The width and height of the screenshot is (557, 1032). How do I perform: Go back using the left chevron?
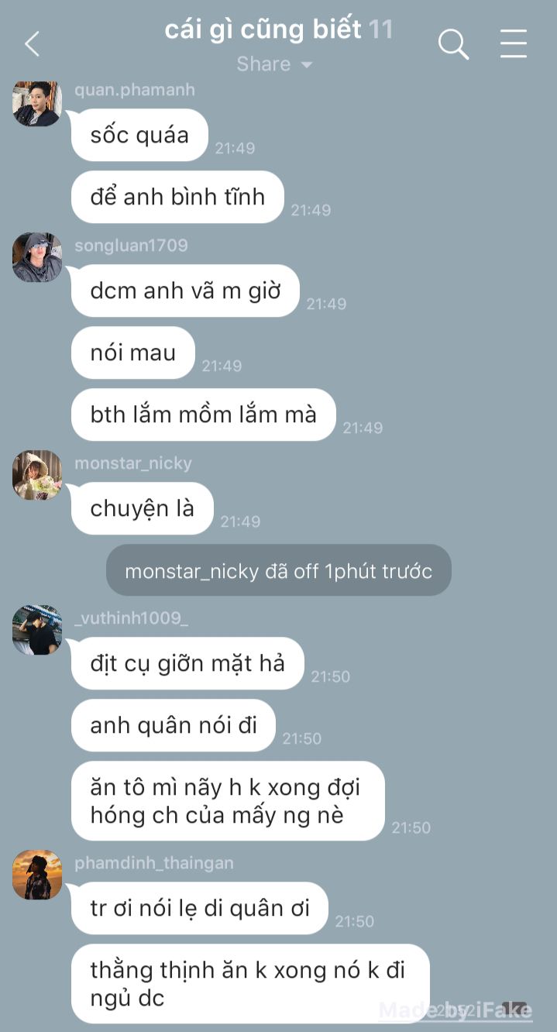(32, 44)
